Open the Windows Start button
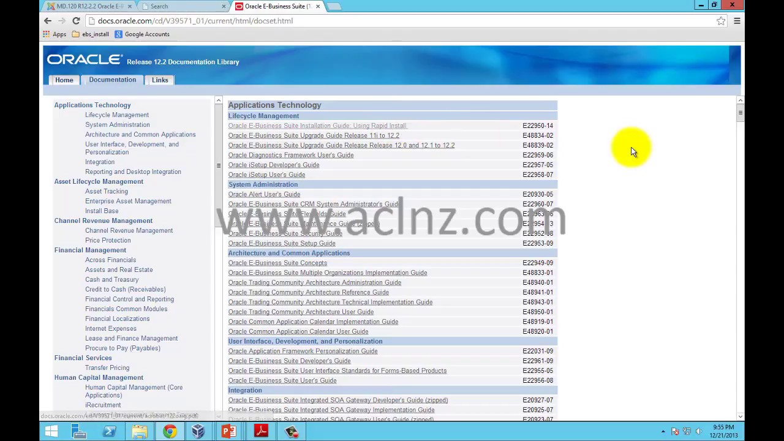Screen dimensions: 784x441 point(51,432)
